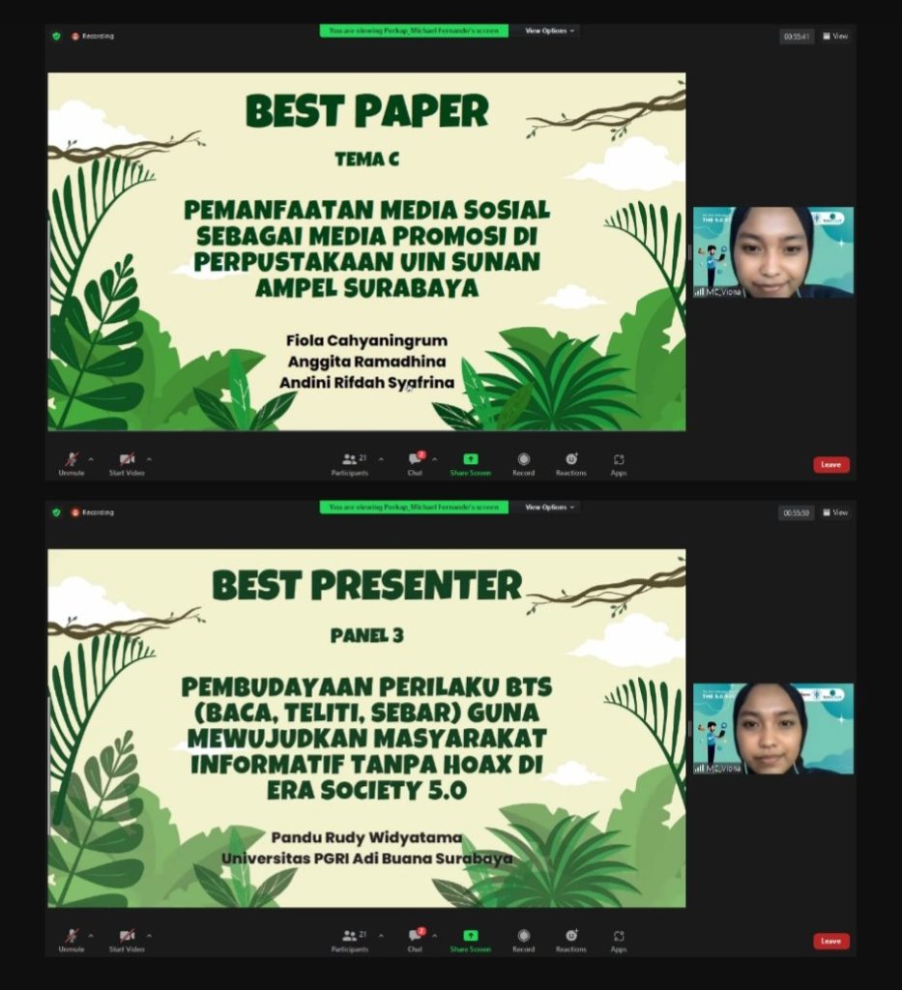Expand Participants arrow in top window
Screen dimensions: 902x990
(381, 459)
